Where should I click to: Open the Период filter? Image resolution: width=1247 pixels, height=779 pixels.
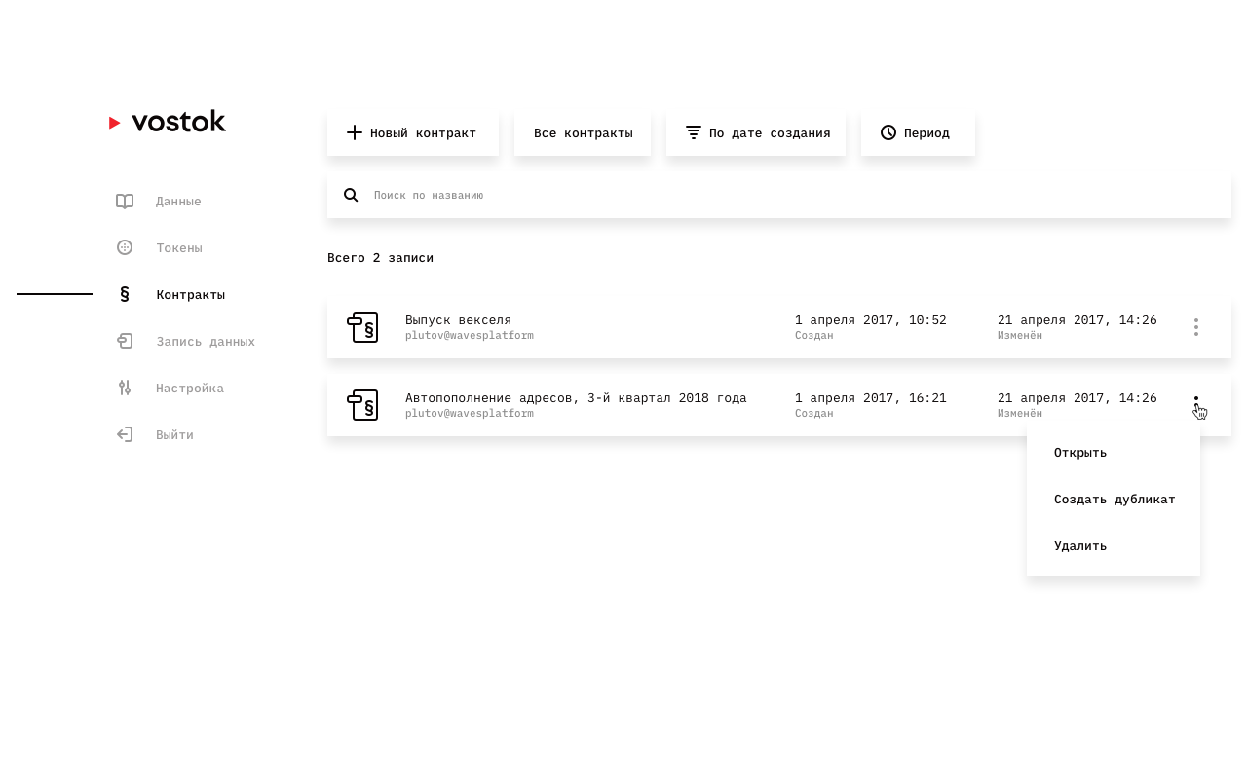(918, 132)
